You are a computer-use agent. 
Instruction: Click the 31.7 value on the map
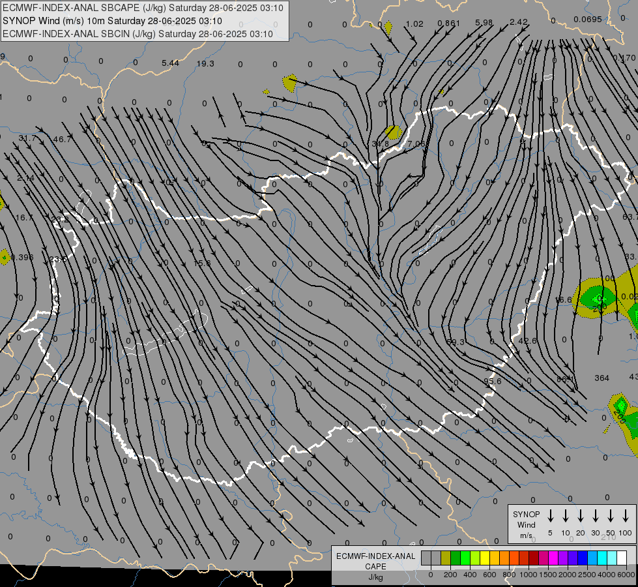coord(27,138)
